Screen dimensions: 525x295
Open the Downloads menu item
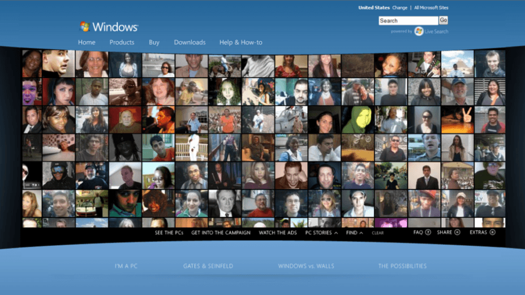pos(190,42)
